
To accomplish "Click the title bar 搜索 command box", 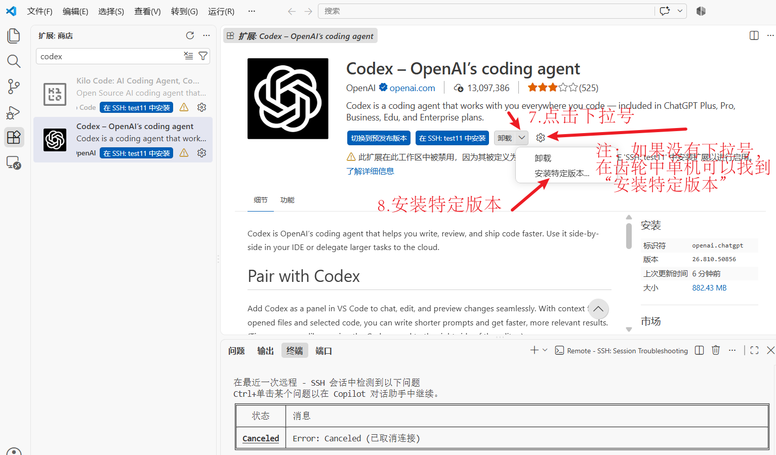I will 486,11.
